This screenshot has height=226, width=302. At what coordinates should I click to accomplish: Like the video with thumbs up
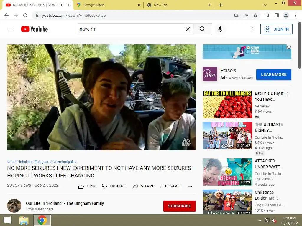pos(87,186)
